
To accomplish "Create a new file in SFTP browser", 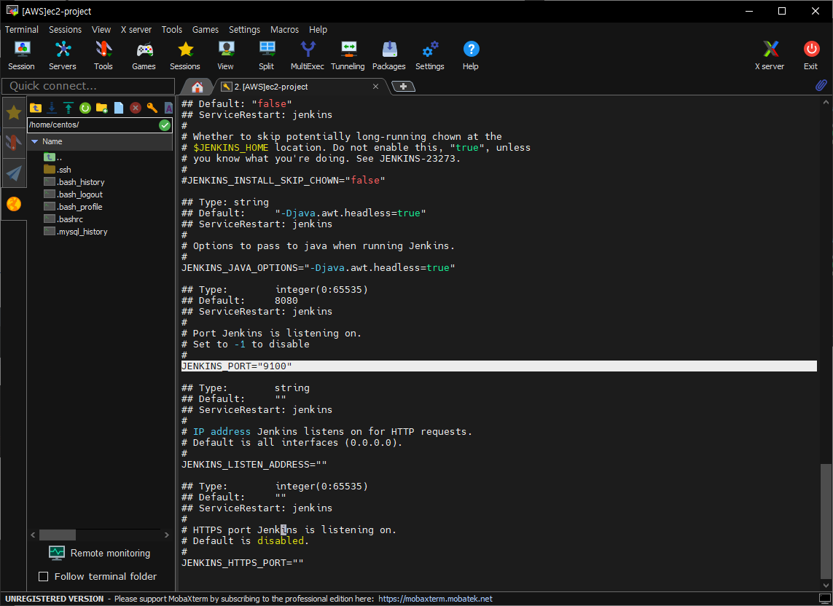I will 119,108.
